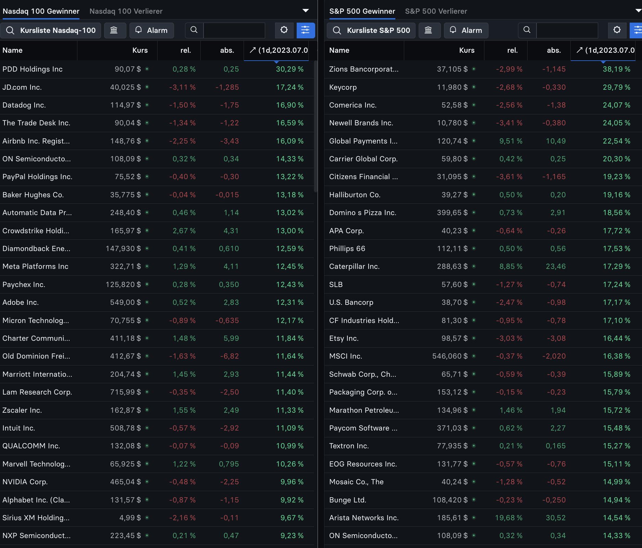Viewport: 642px width, 548px height.
Task: Open PDD Holdings Inc row
Action: pyautogui.click(x=157, y=69)
